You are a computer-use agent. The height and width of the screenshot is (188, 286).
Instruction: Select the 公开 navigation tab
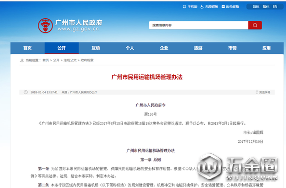tap(62, 48)
